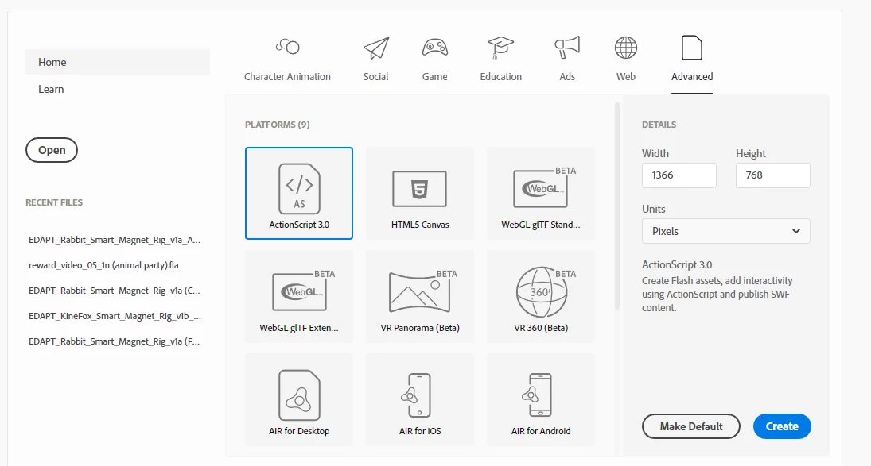Click the Open button

point(52,150)
